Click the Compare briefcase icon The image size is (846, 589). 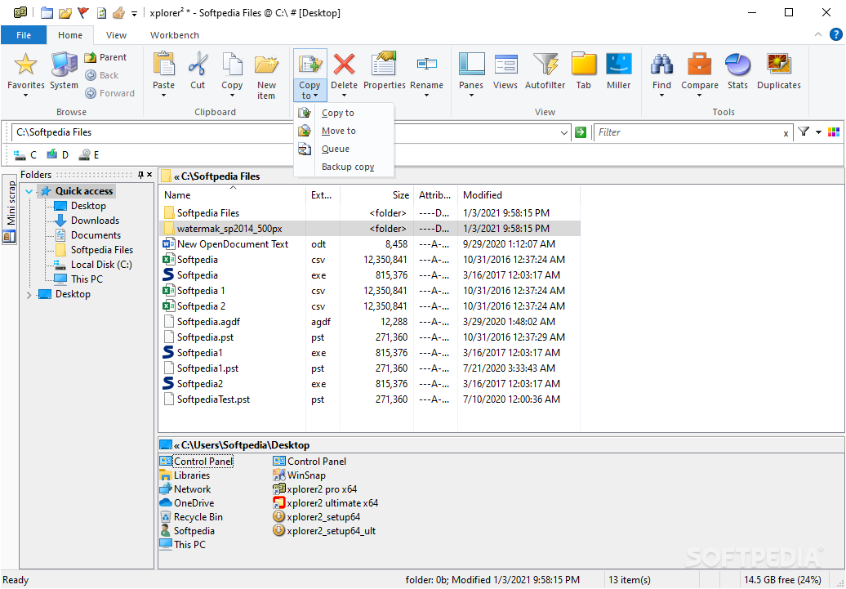click(699, 65)
